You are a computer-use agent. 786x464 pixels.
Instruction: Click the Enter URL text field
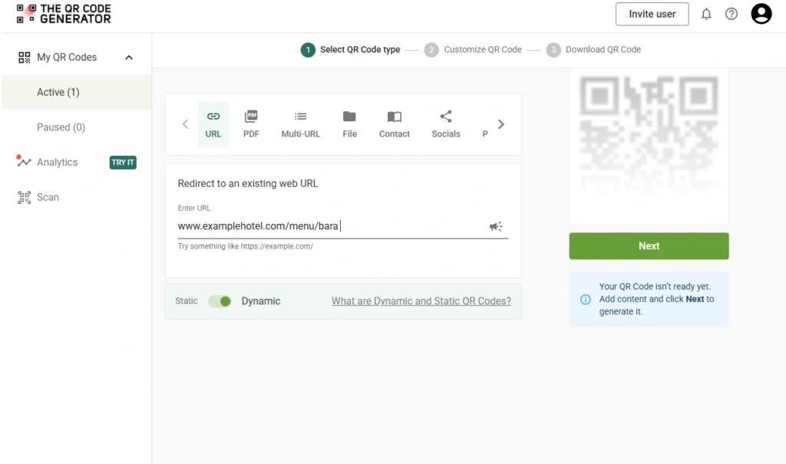coord(330,226)
